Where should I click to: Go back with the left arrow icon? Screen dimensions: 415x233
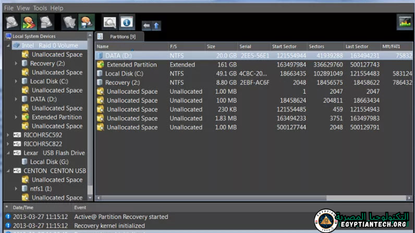coord(146,26)
